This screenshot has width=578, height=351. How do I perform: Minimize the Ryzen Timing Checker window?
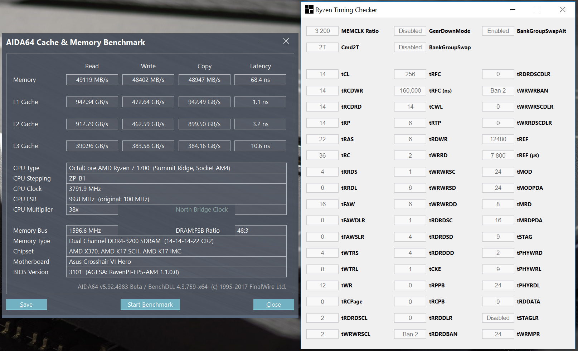tap(513, 10)
